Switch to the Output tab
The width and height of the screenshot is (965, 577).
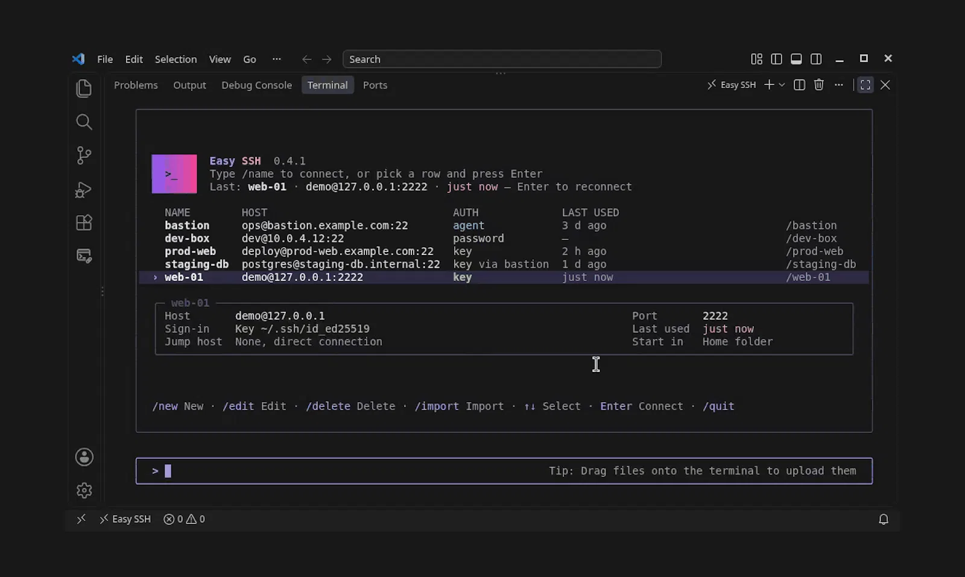tap(189, 85)
